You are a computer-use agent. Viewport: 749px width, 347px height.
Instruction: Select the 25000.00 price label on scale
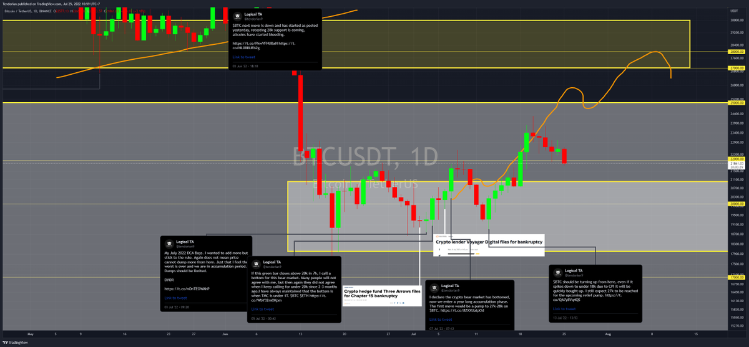coord(737,103)
